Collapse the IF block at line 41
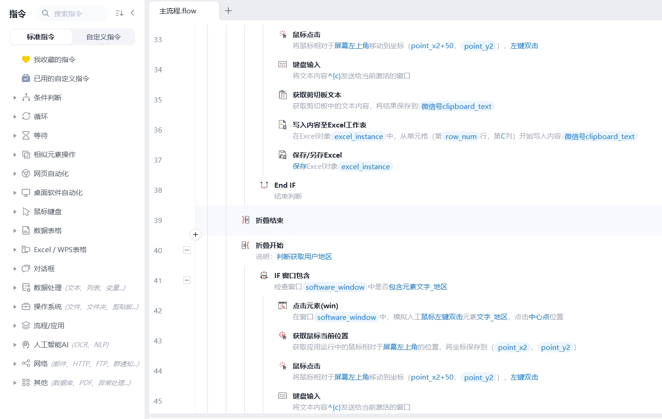 (x=187, y=280)
